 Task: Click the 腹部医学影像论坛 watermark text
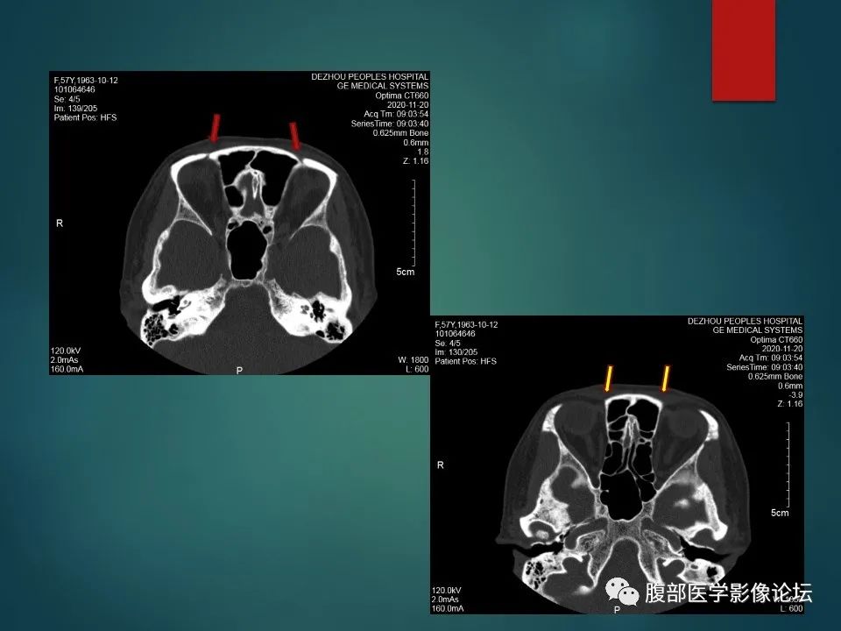point(728,593)
